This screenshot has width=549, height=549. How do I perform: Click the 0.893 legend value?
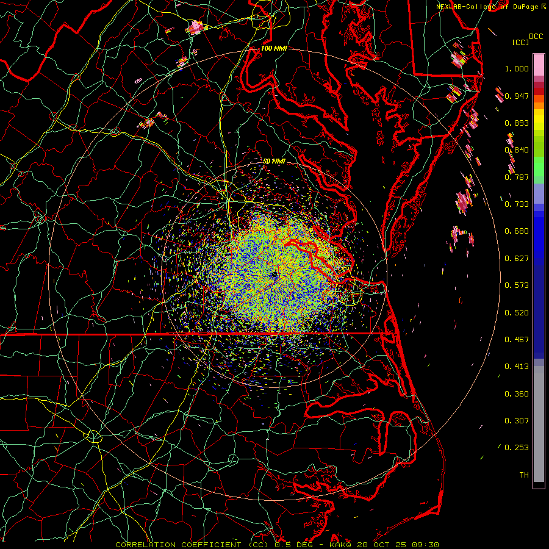click(x=517, y=123)
